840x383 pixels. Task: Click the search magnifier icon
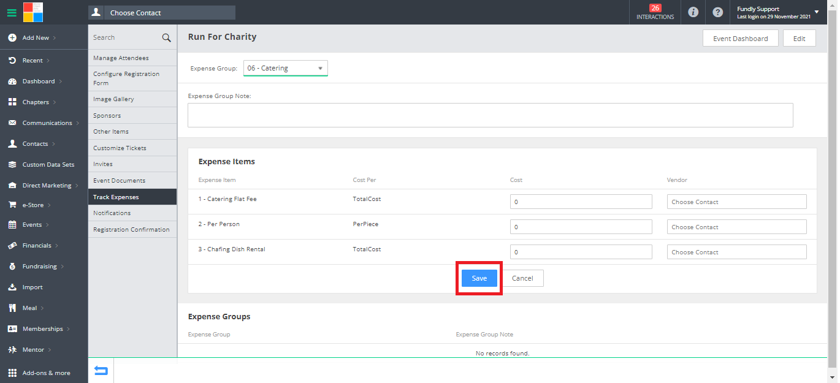166,38
